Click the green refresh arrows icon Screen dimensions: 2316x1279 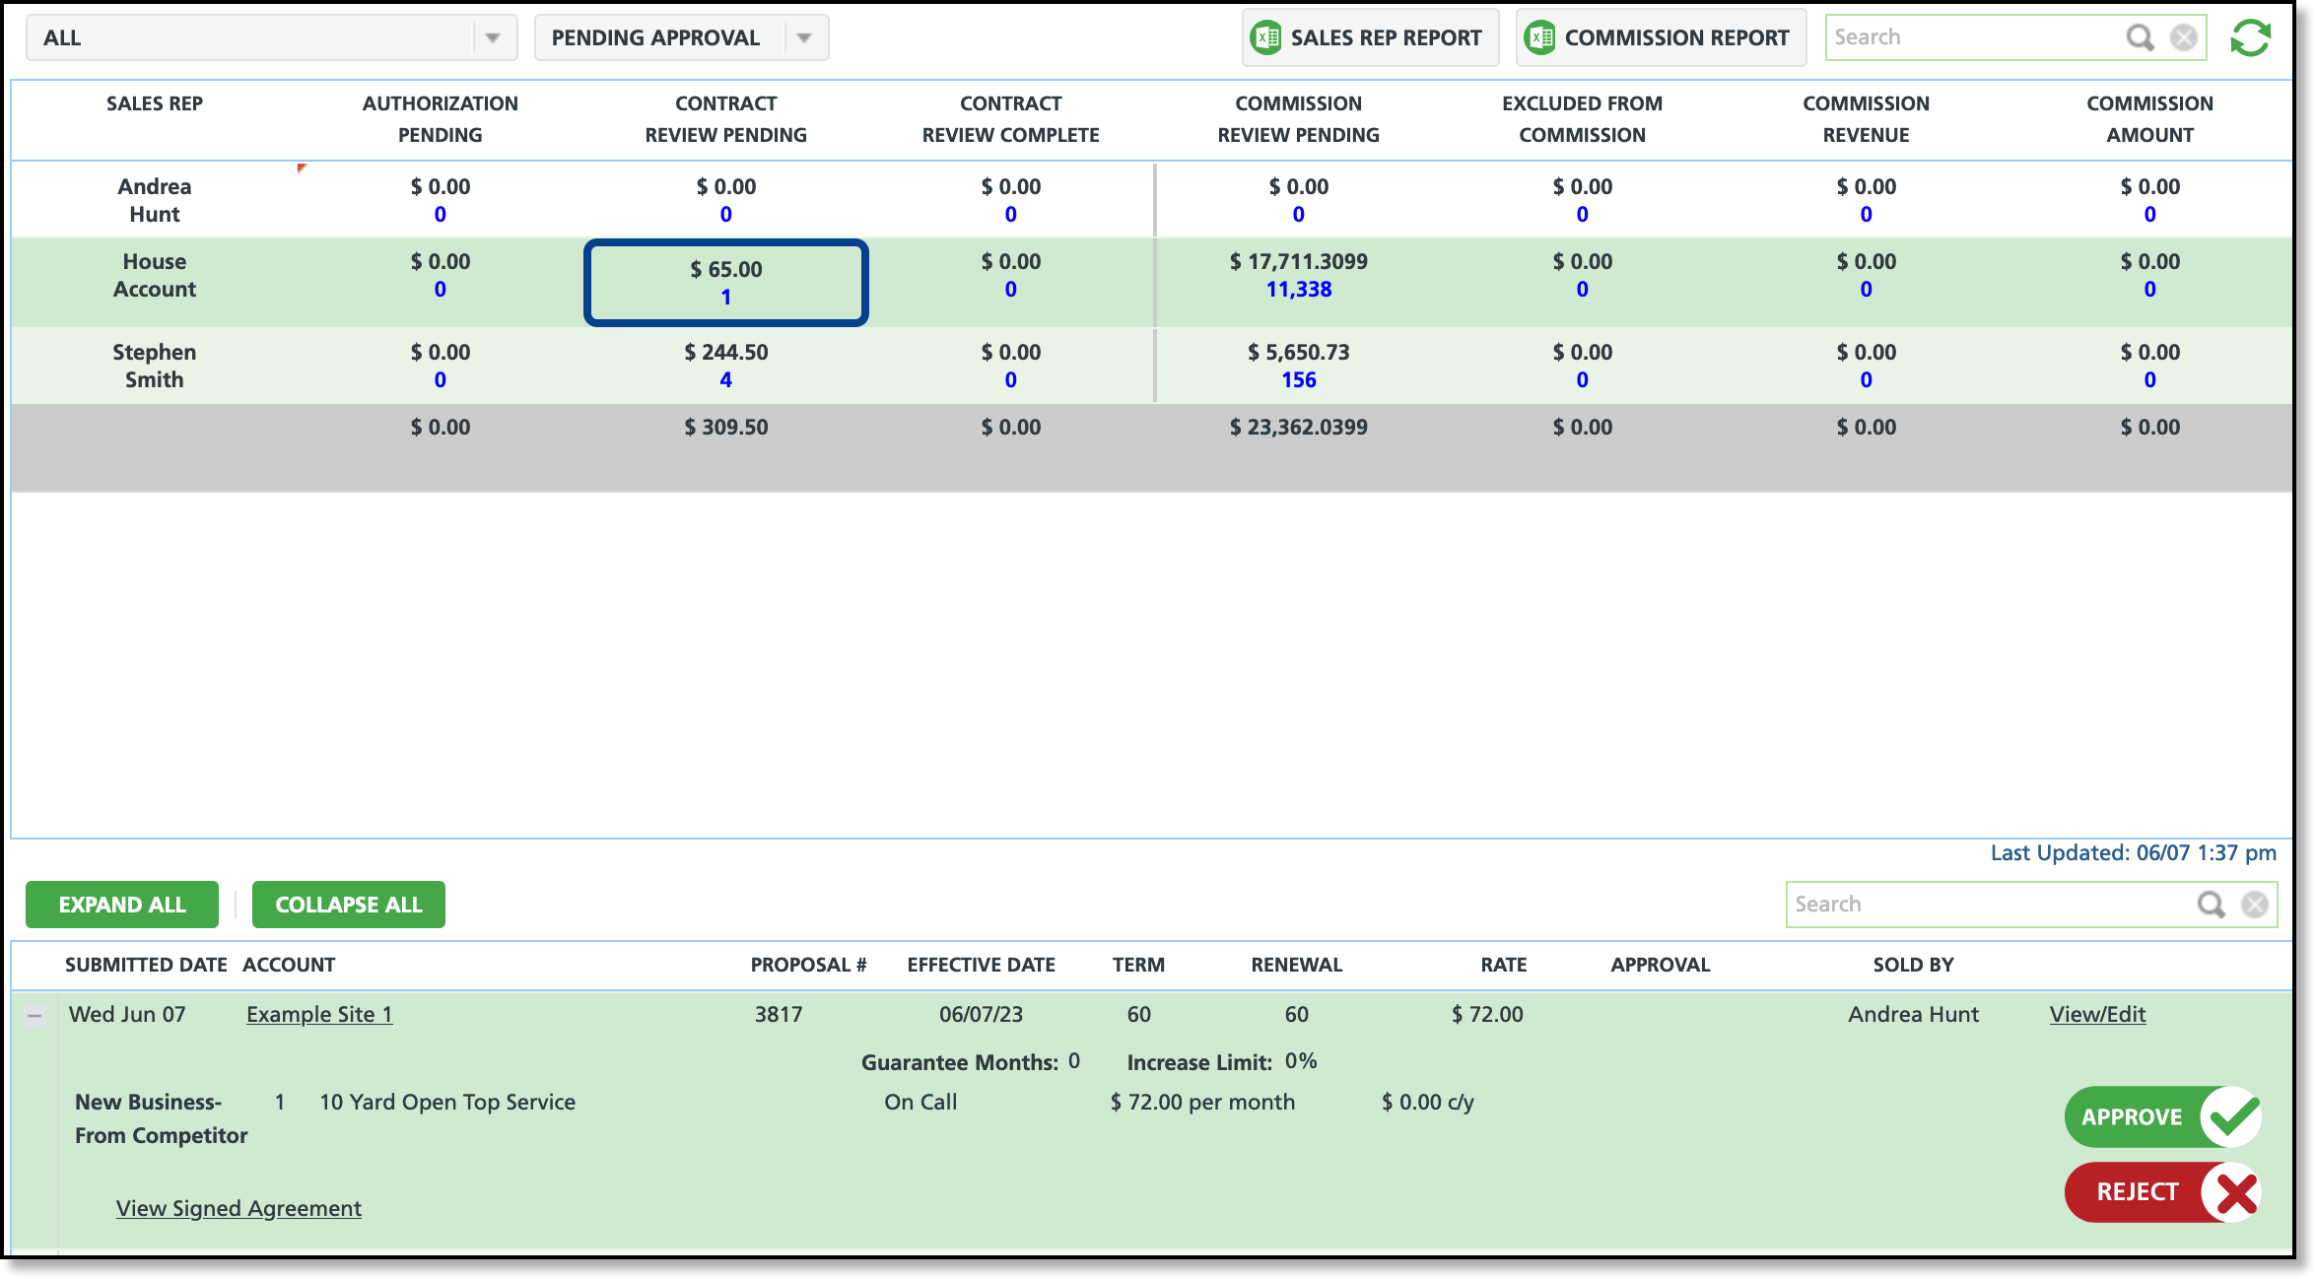pyautogui.click(x=2250, y=37)
